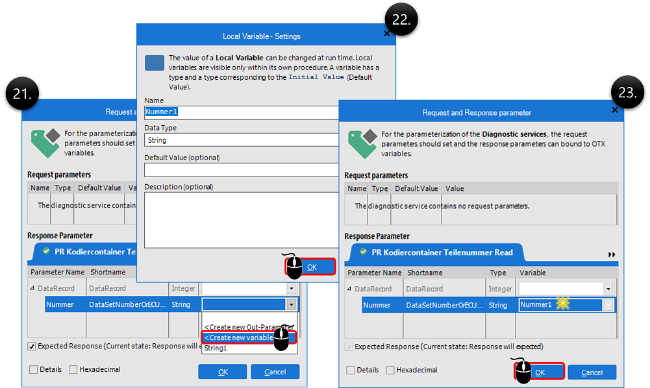Close the right Request and Response parameter dialog
650x388 pixels.
pos(614,110)
